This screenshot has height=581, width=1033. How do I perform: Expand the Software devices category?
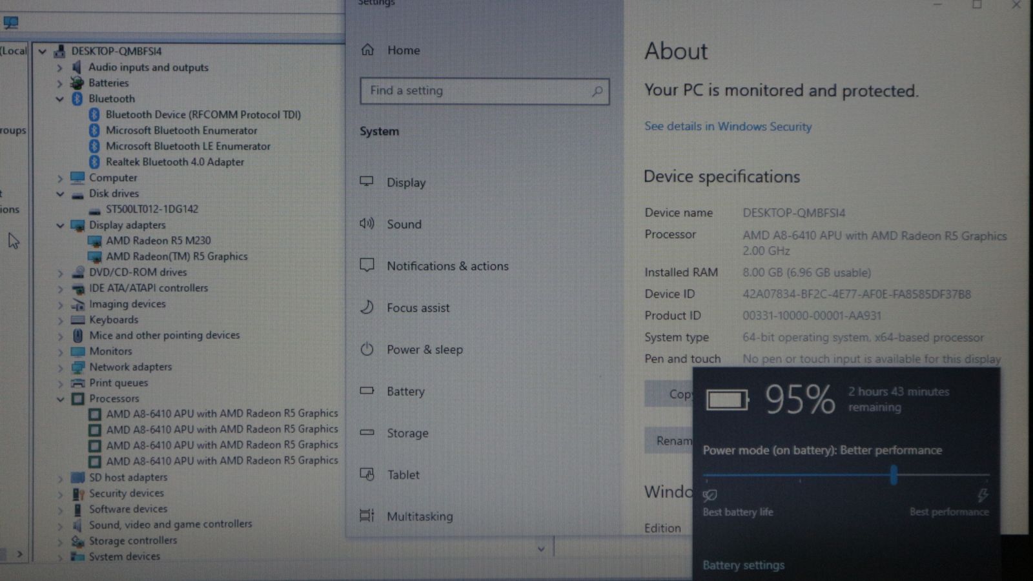pyautogui.click(x=59, y=509)
